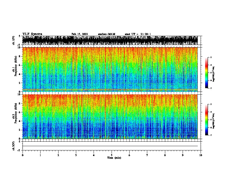Select the date text "Feb. 15, 2022"
Image resolution: width=226 pixels, height=174 pixels.
click(80, 34)
